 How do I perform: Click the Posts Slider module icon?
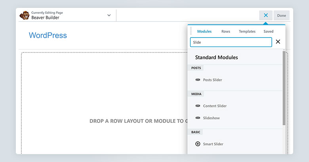[198, 80]
